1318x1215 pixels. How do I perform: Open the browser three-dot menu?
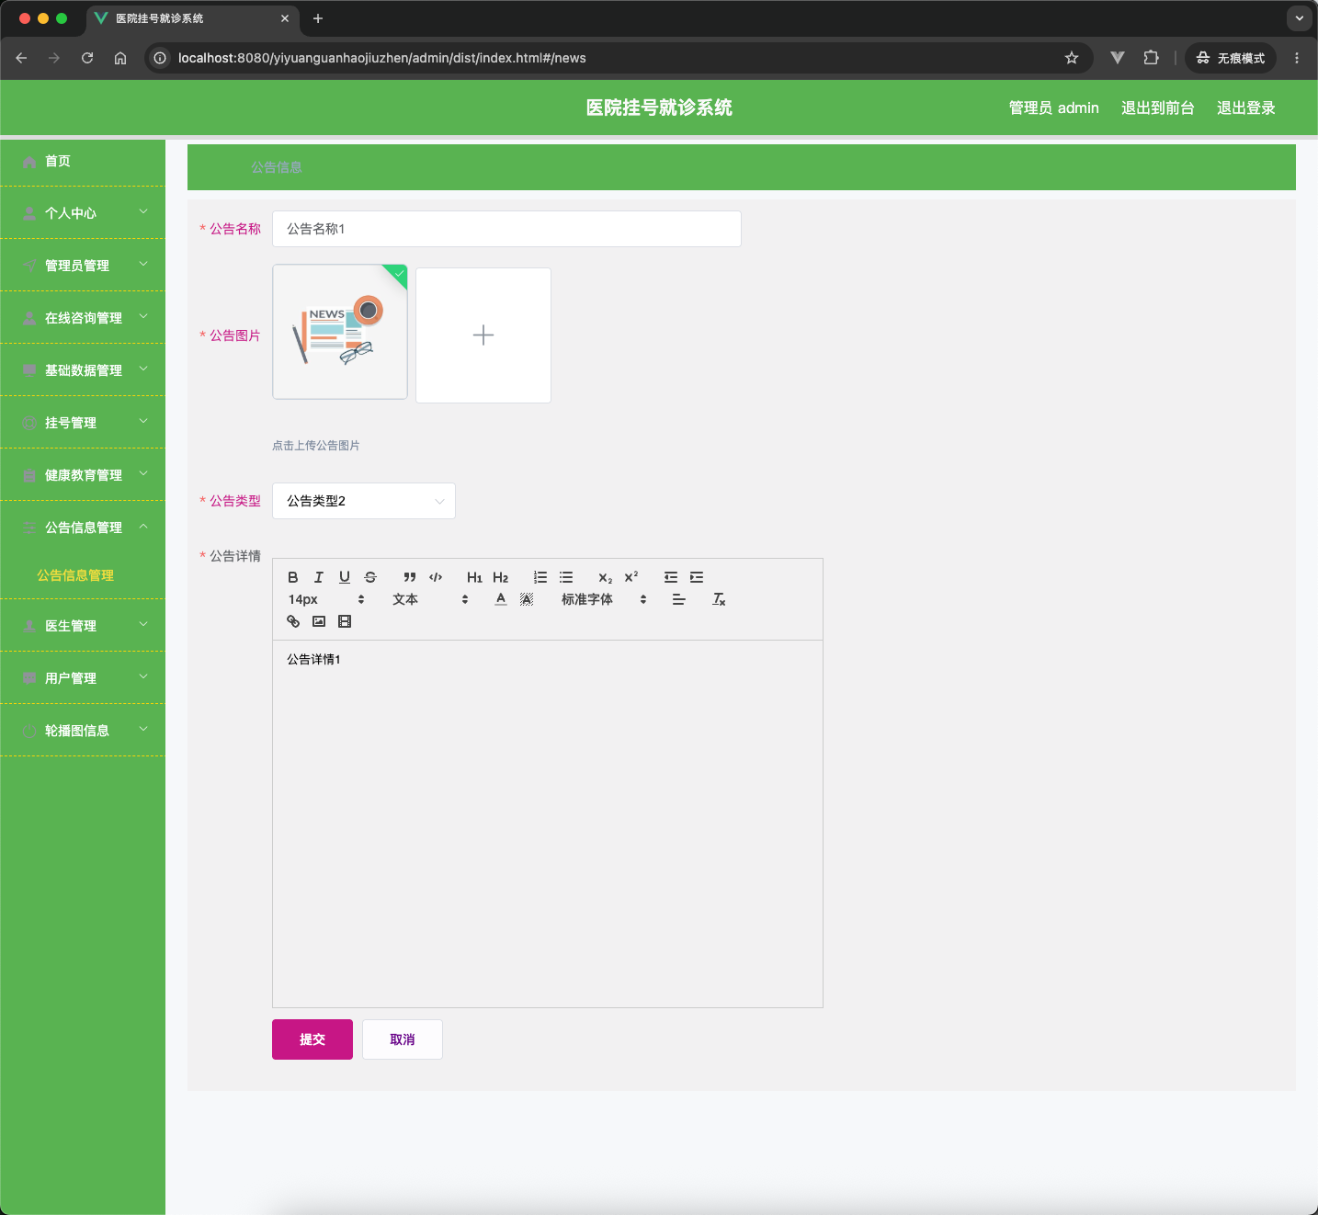tap(1297, 58)
